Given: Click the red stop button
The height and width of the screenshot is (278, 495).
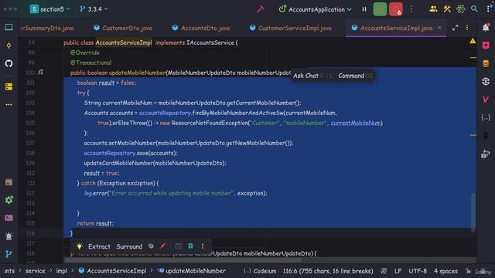Looking at the screenshot, I should coord(395,9).
